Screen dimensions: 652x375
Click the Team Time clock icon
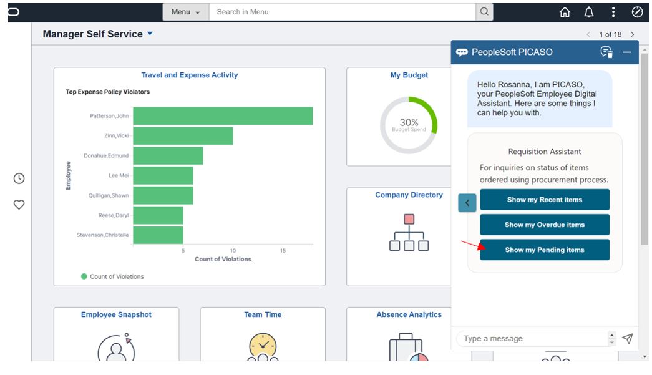[263, 347]
